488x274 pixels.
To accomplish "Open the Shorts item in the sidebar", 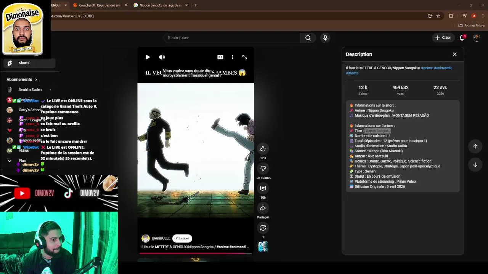I will [29, 63].
